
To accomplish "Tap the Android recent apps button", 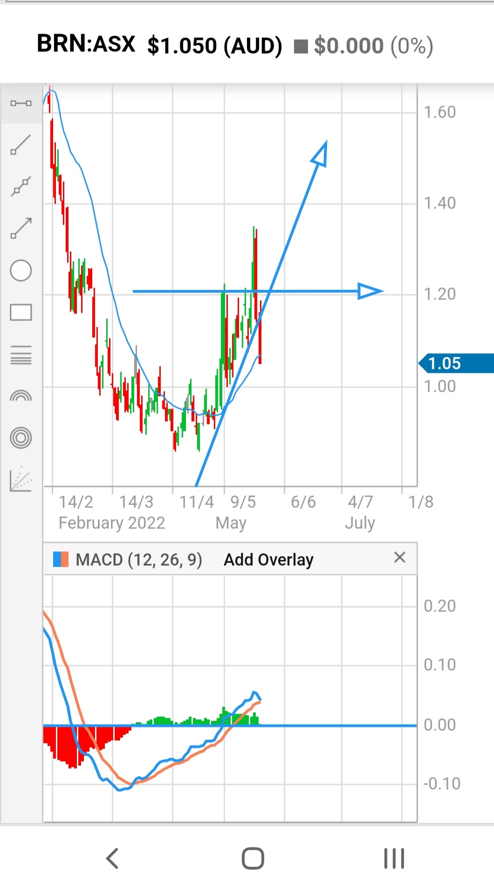I will tap(394, 859).
